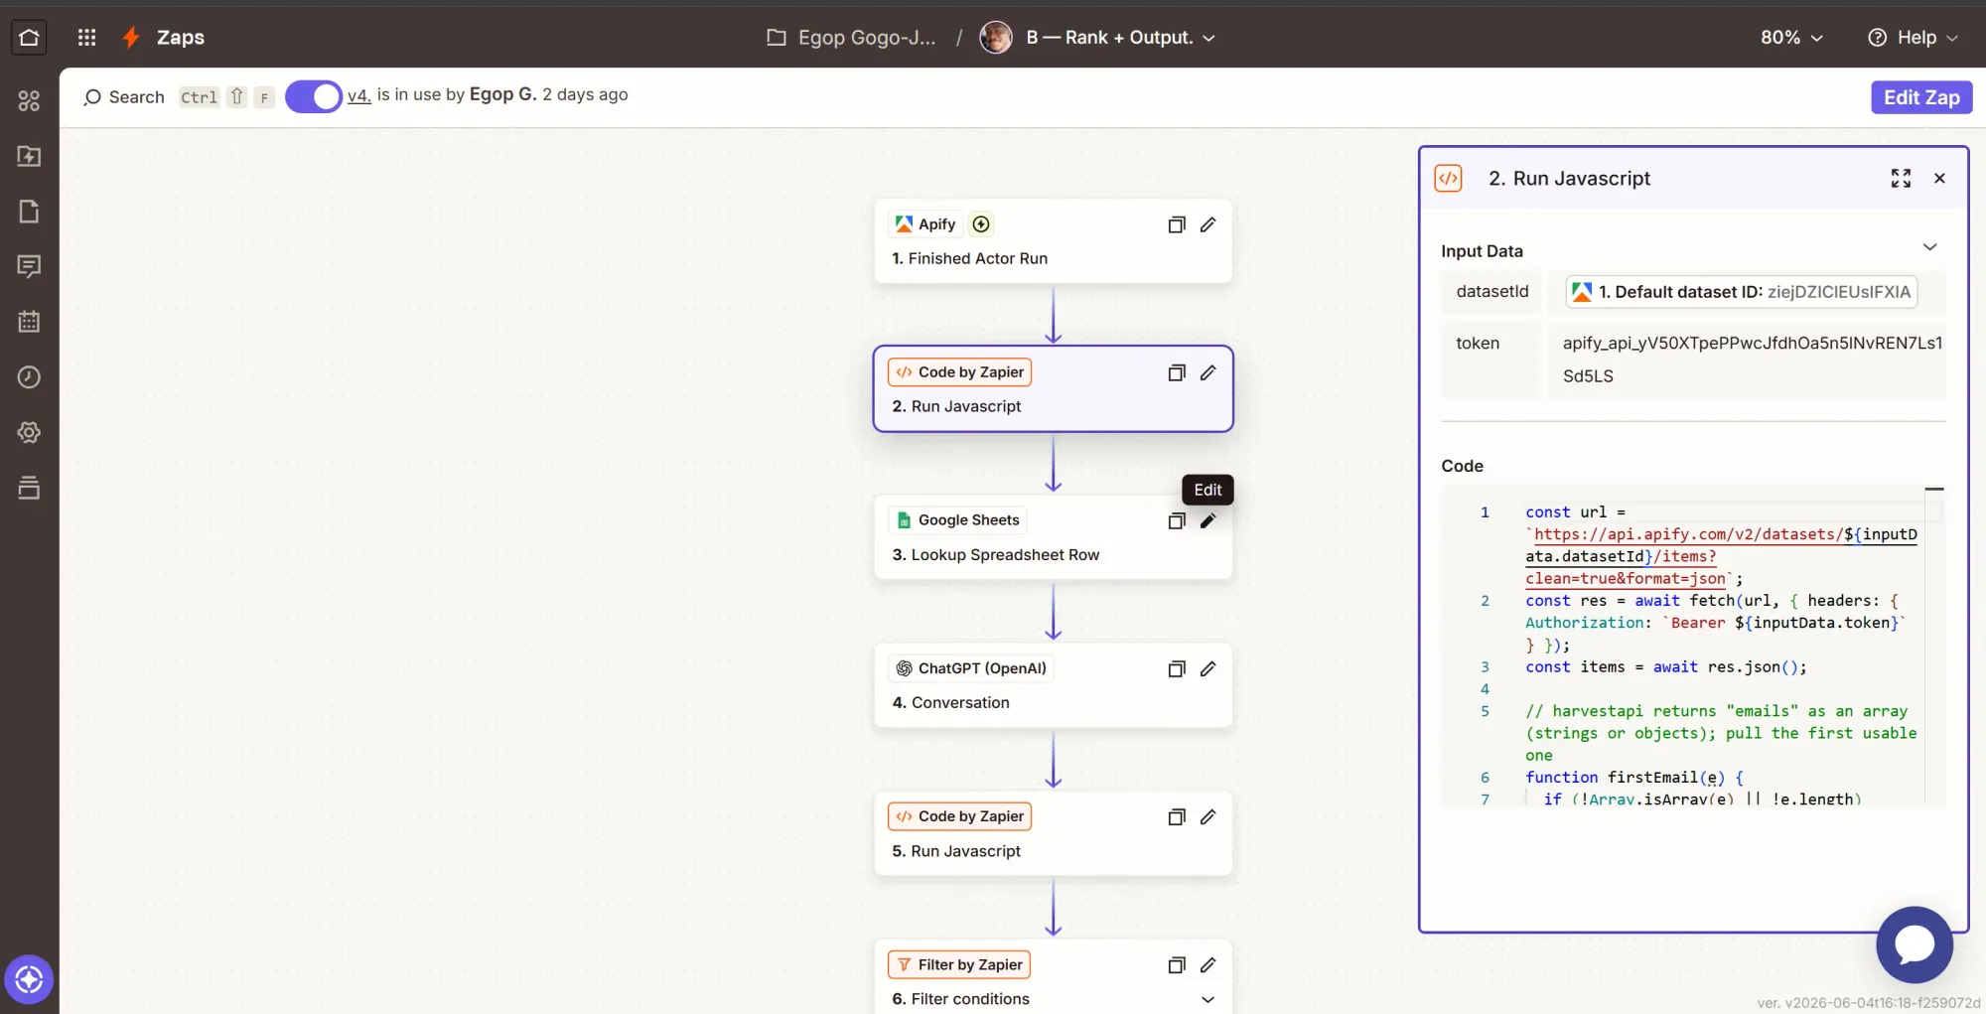Open the zoom level 80% dropdown
Image resolution: width=1986 pixels, height=1014 pixels.
(1791, 38)
